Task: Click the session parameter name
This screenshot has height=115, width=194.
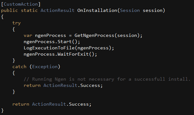Action: 153,11
